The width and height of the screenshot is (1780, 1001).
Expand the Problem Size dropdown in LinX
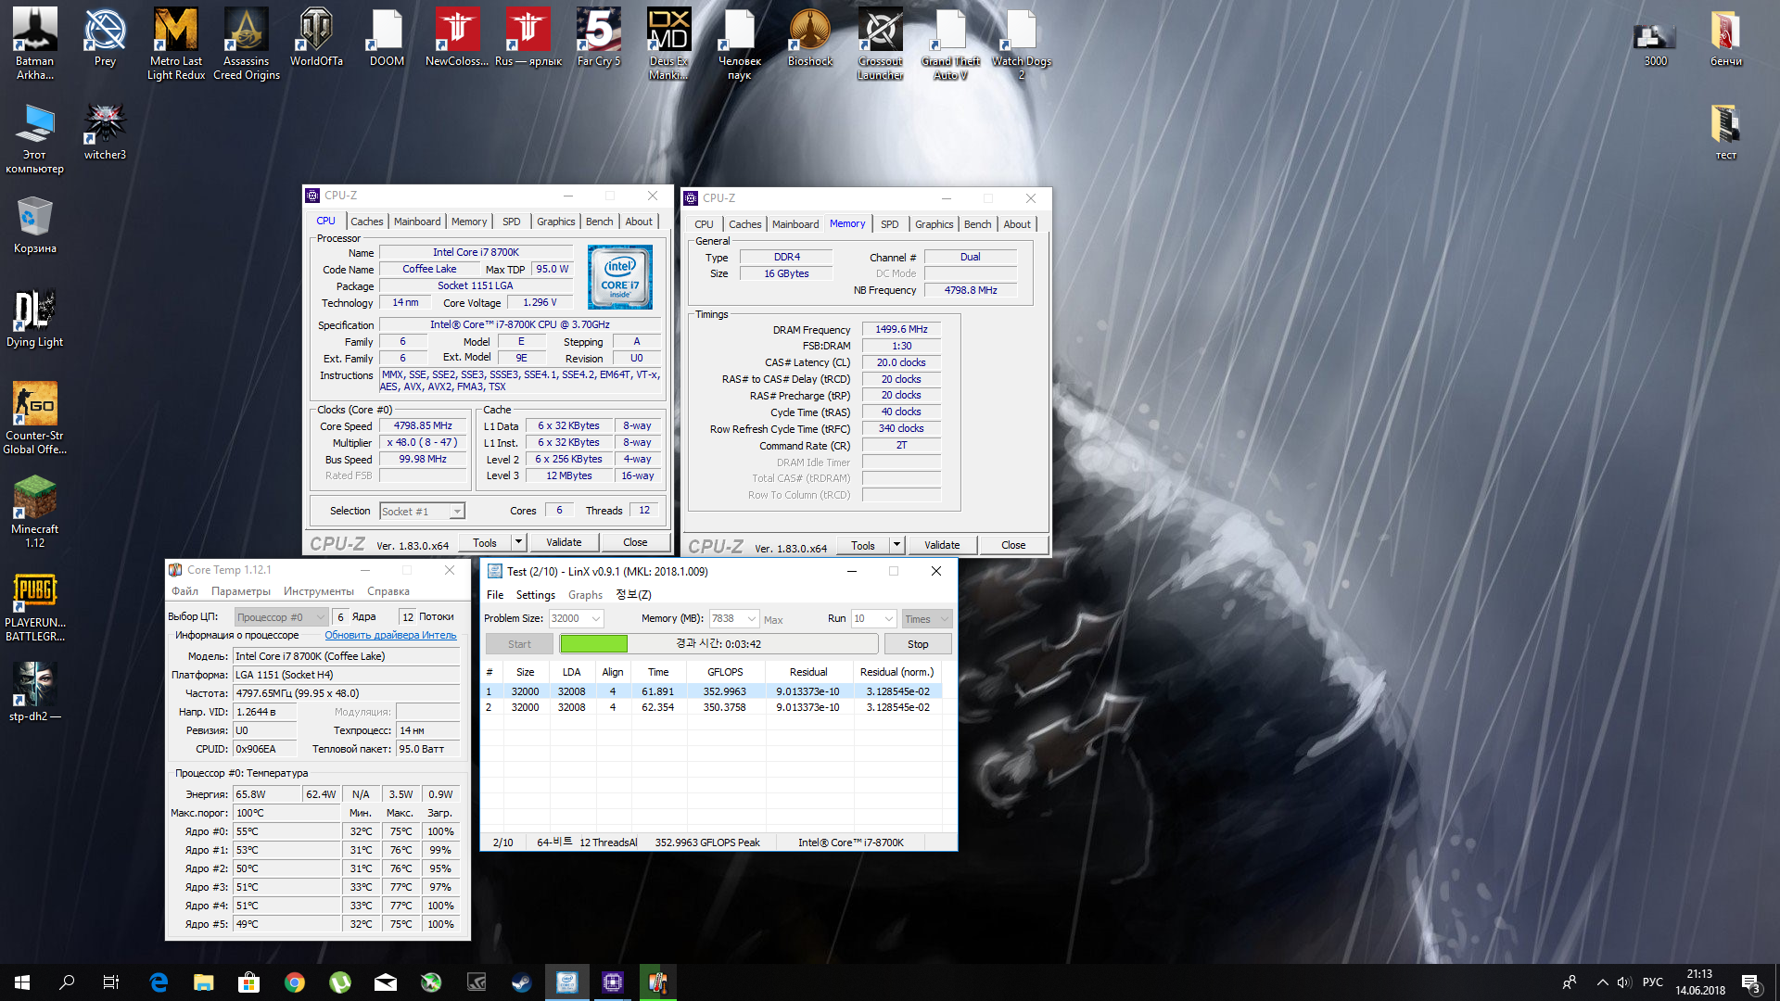[x=596, y=618]
